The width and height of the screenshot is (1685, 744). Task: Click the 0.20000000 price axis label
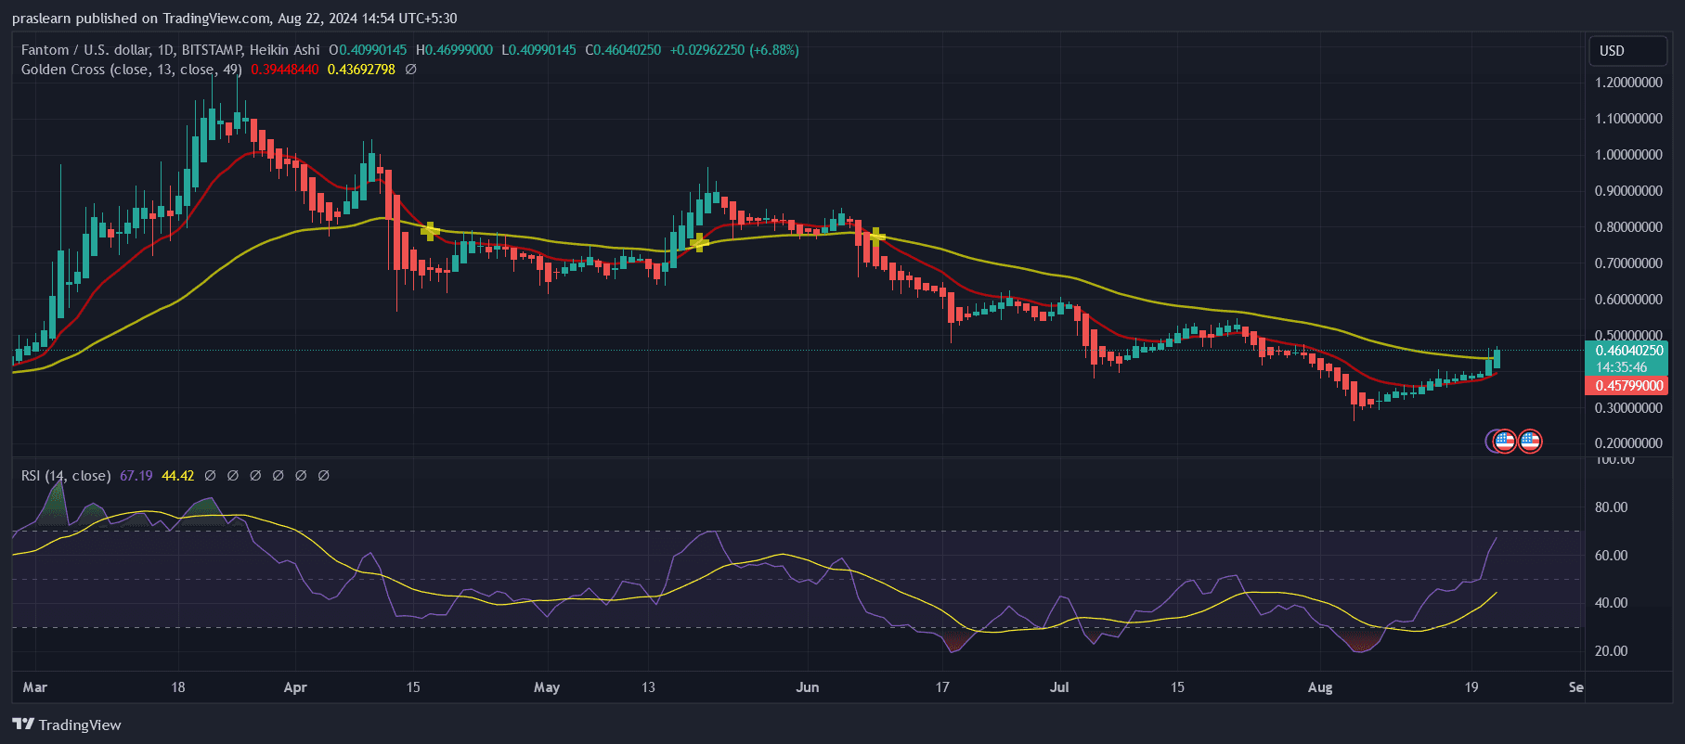1628,443
